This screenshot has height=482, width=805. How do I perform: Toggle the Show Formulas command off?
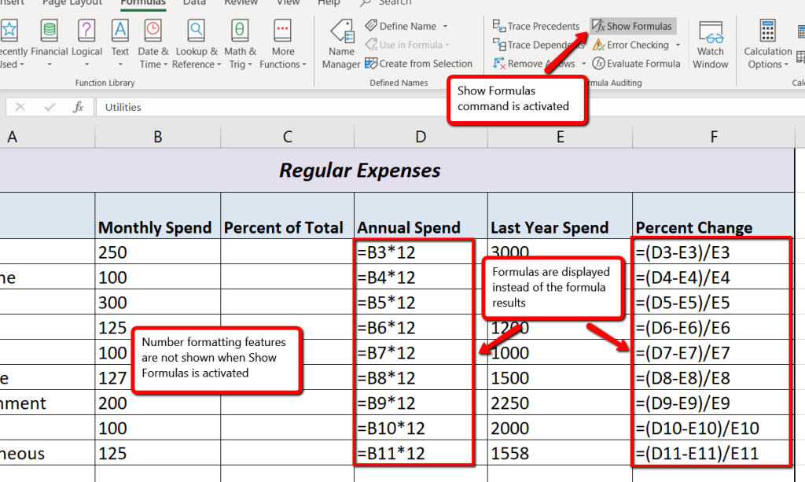pyautogui.click(x=633, y=26)
